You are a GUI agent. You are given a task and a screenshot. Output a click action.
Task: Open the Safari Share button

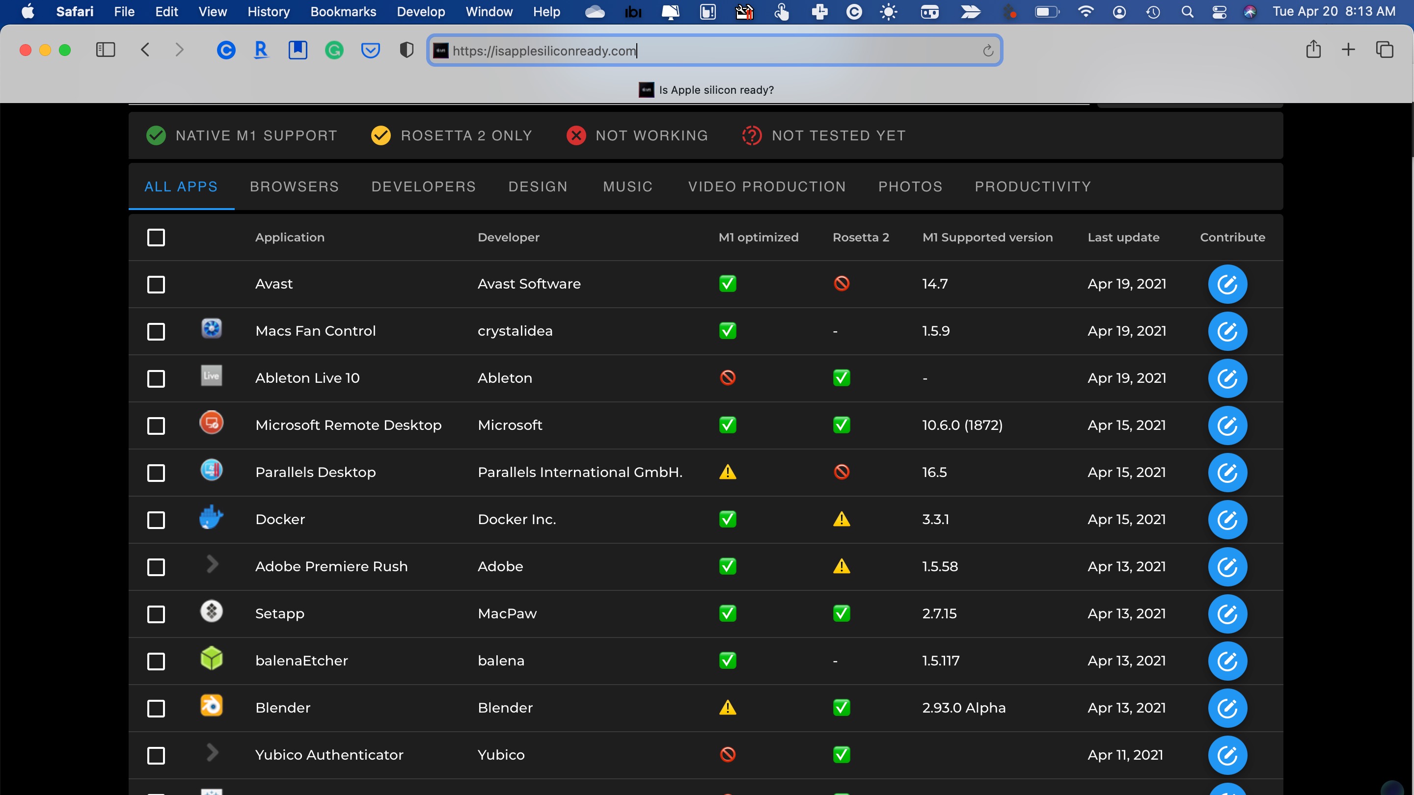tap(1313, 50)
